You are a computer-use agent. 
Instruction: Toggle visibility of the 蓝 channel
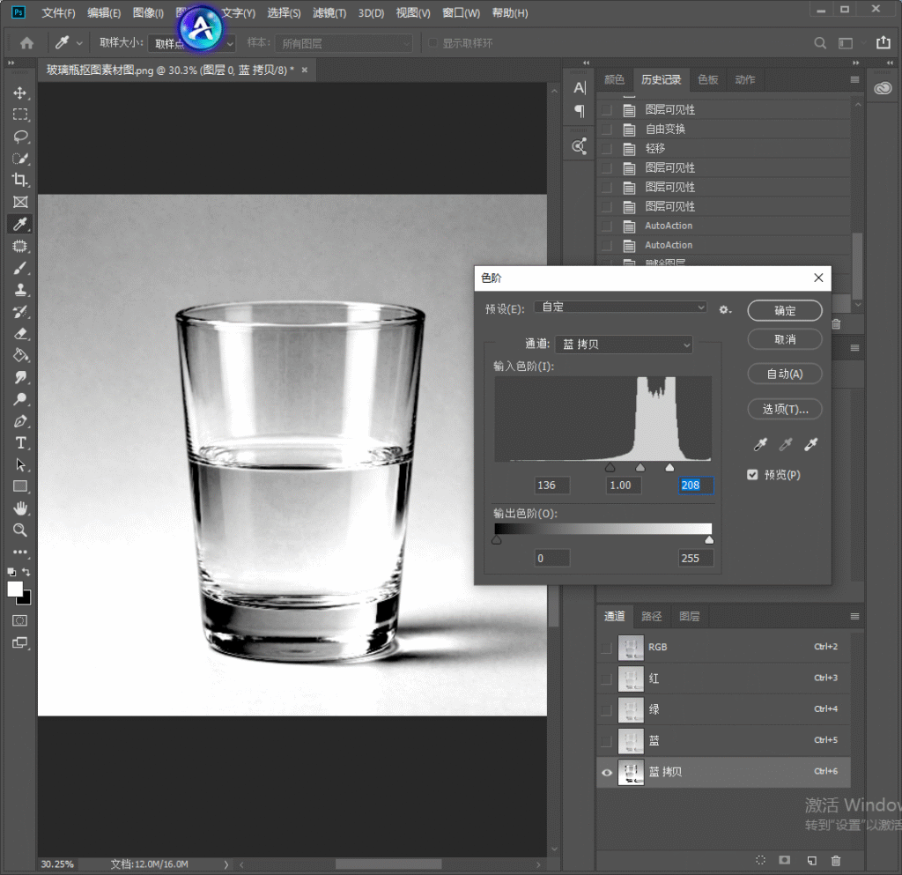coord(606,741)
